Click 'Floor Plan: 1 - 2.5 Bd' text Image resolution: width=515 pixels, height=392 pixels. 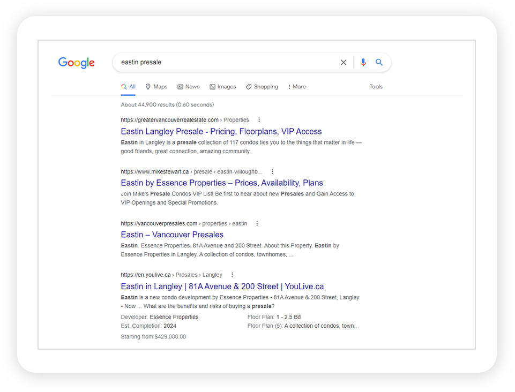tap(274, 317)
